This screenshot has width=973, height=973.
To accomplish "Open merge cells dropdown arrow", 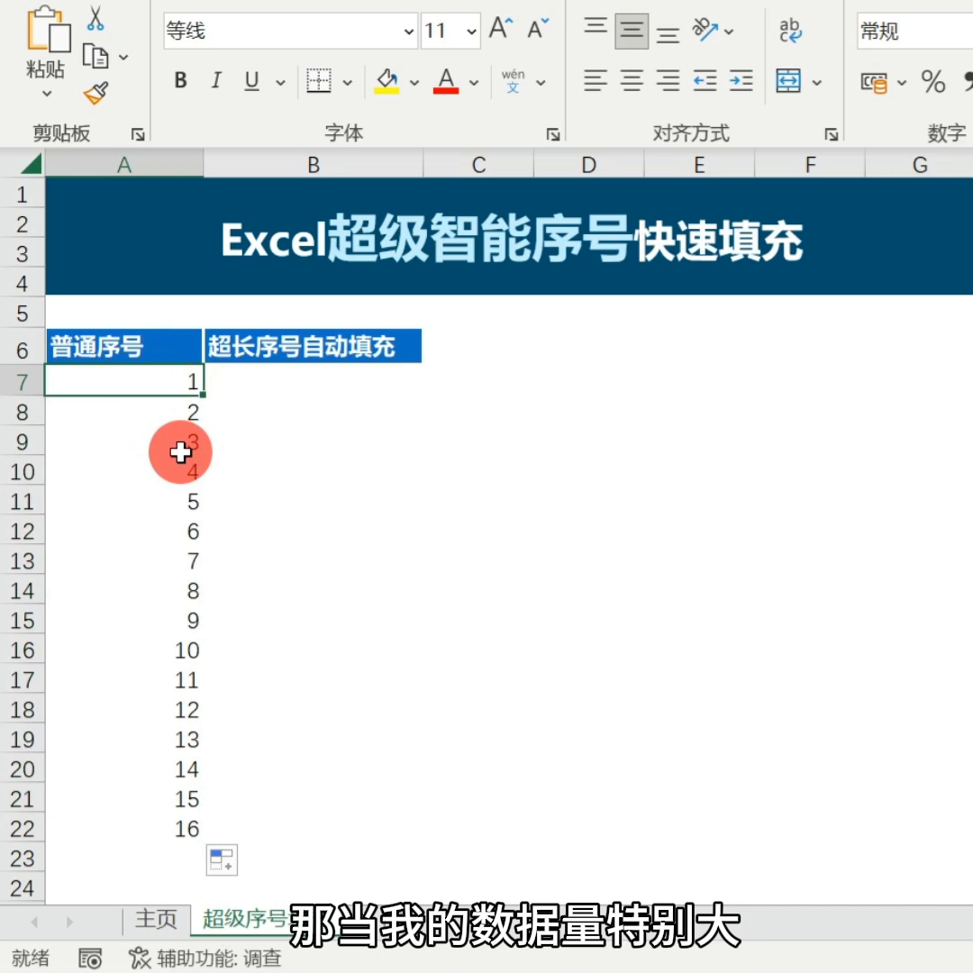I will point(816,82).
